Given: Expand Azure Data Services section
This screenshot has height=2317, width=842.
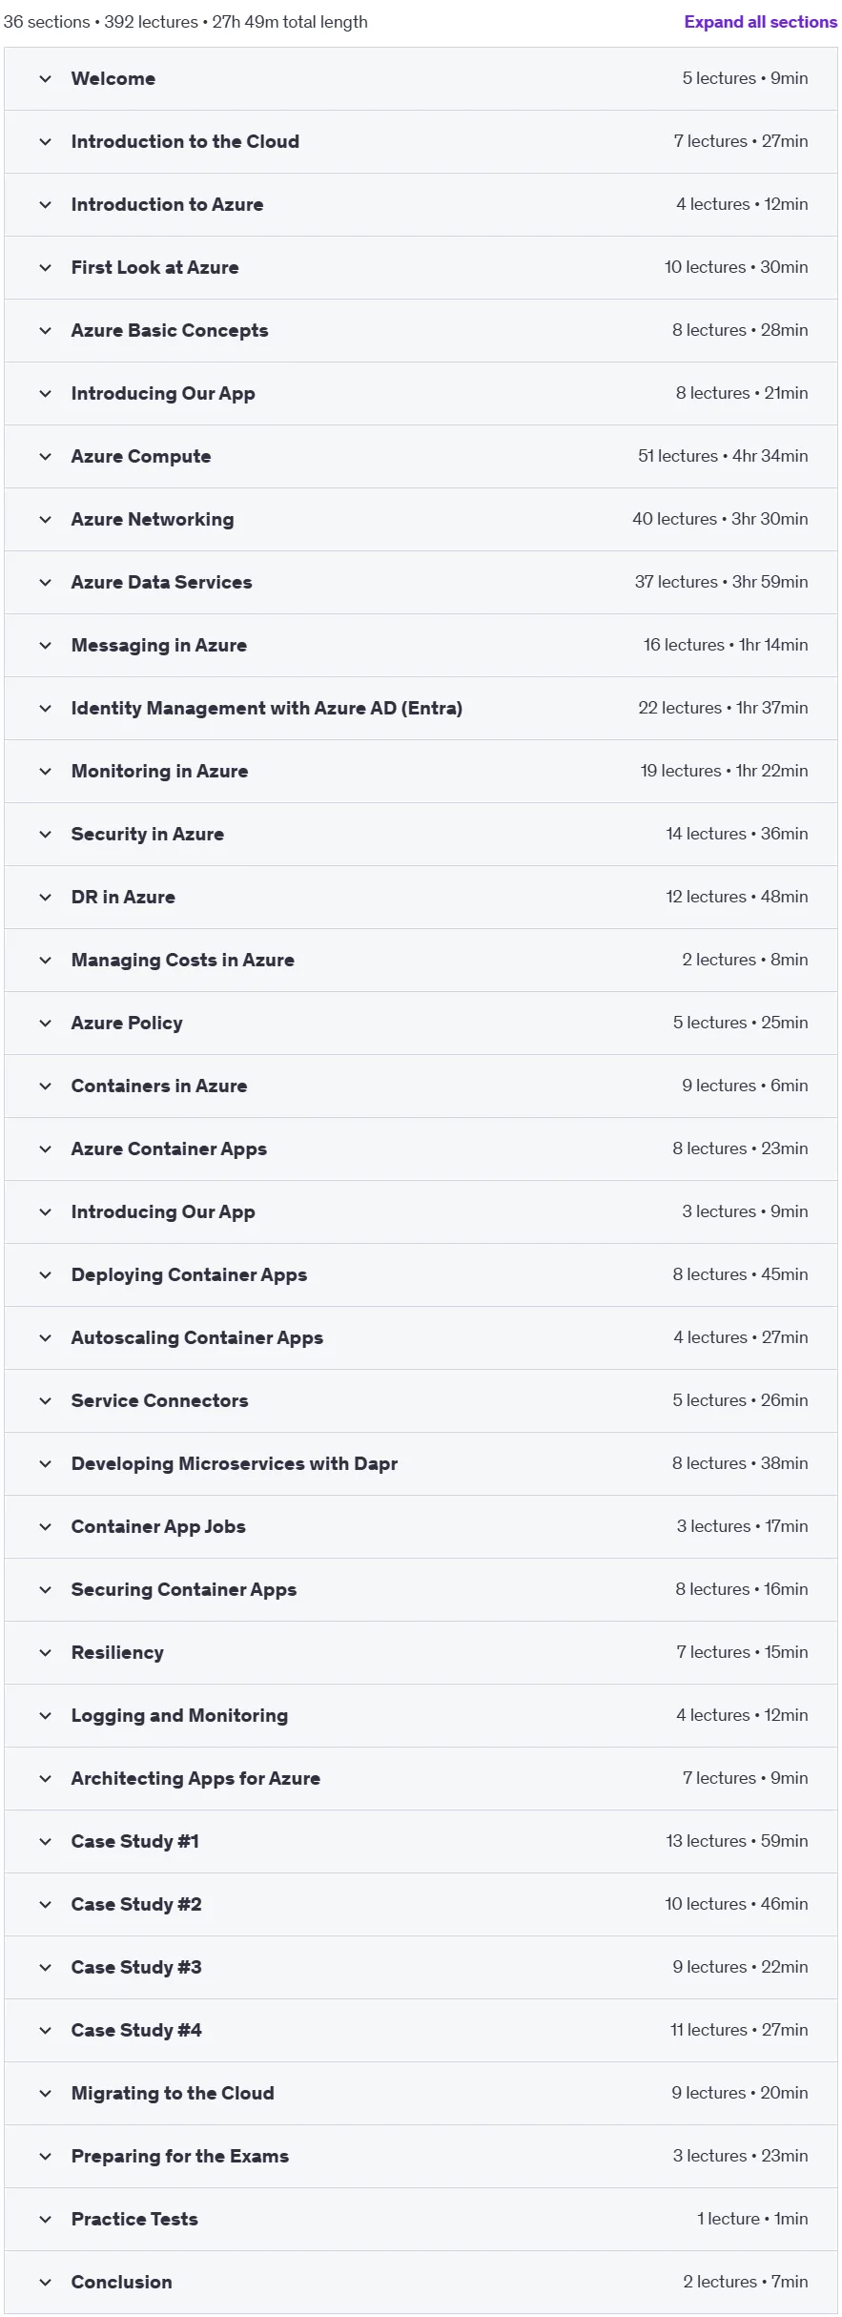Looking at the screenshot, I should (x=421, y=582).
